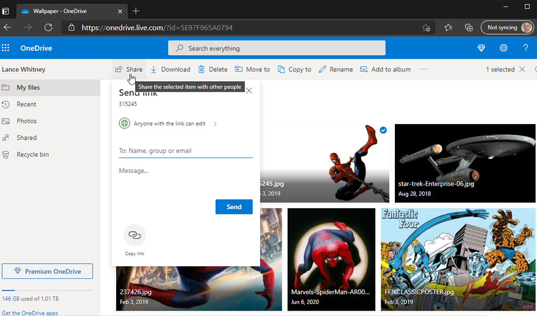Viewport: 537px width, 316px height.
Task: Click the Premium diamond icon in header
Action: 481,48
